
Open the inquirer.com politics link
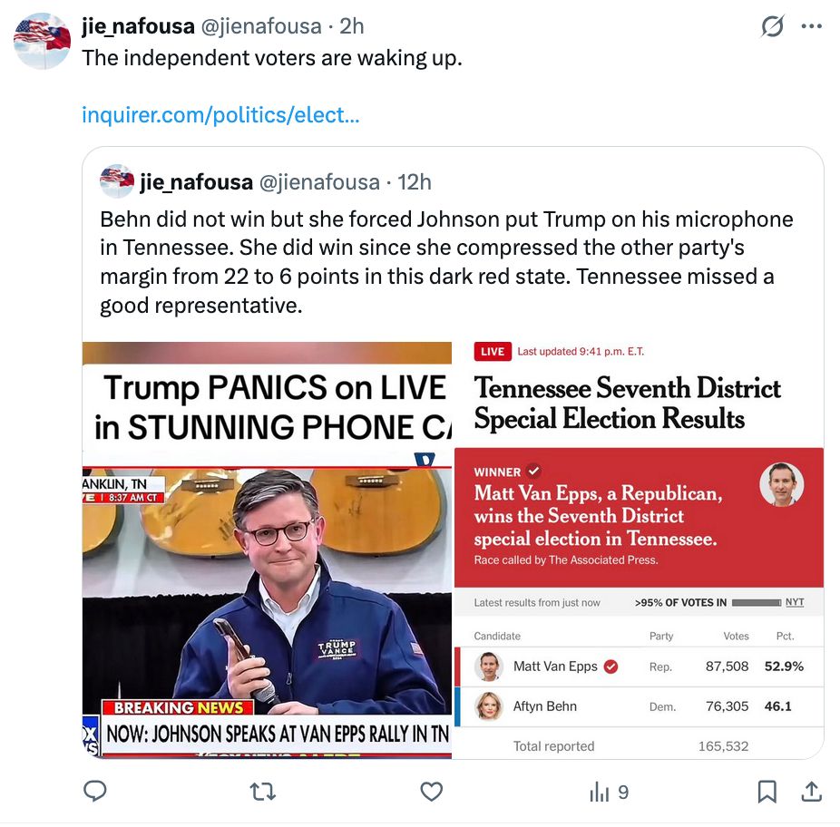[220, 114]
